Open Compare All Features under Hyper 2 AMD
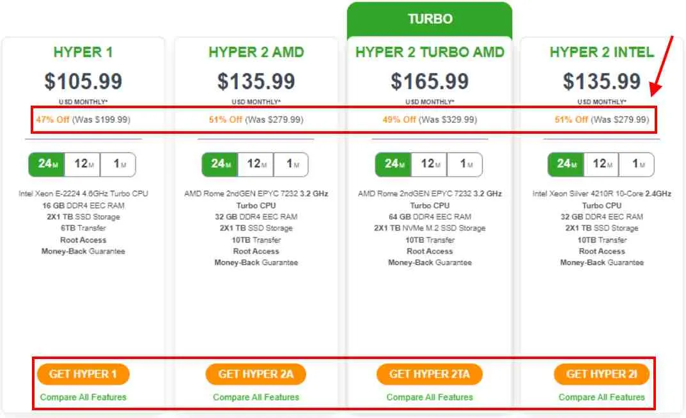Screen dimensions: 686x418 point(256,398)
